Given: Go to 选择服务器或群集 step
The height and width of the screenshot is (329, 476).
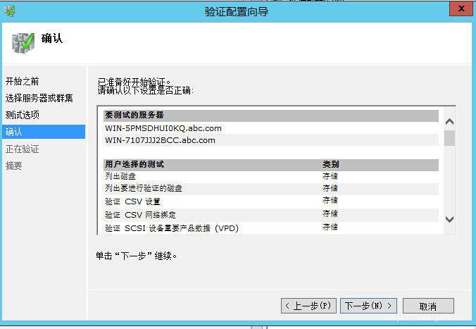Looking at the screenshot, I should coord(39,98).
